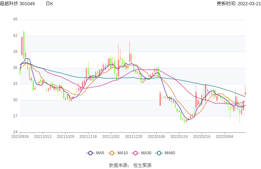The width and height of the screenshot is (261, 169).
Task: Click the 超越科技 301049 stock title
Action: tap(18, 4)
